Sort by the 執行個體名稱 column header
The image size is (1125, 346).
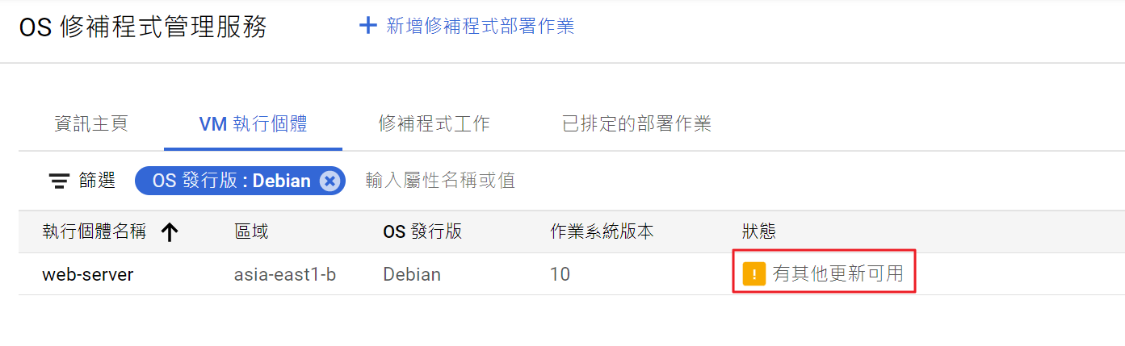(94, 232)
